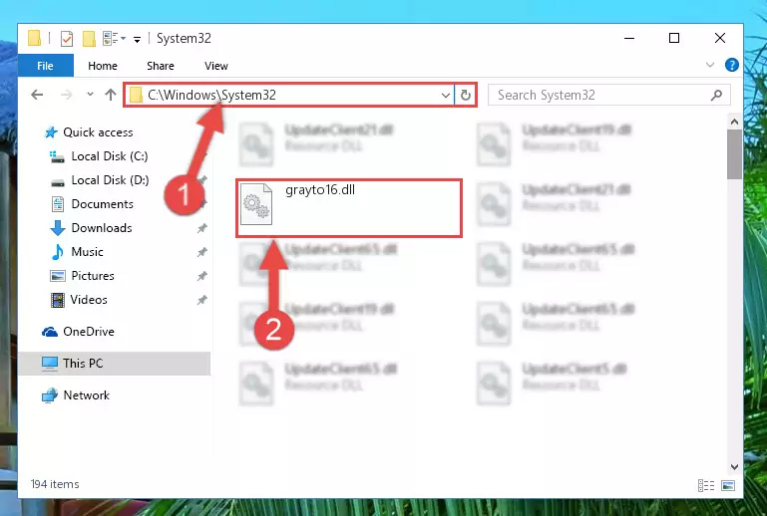Click the scrollbar up arrow

click(734, 122)
